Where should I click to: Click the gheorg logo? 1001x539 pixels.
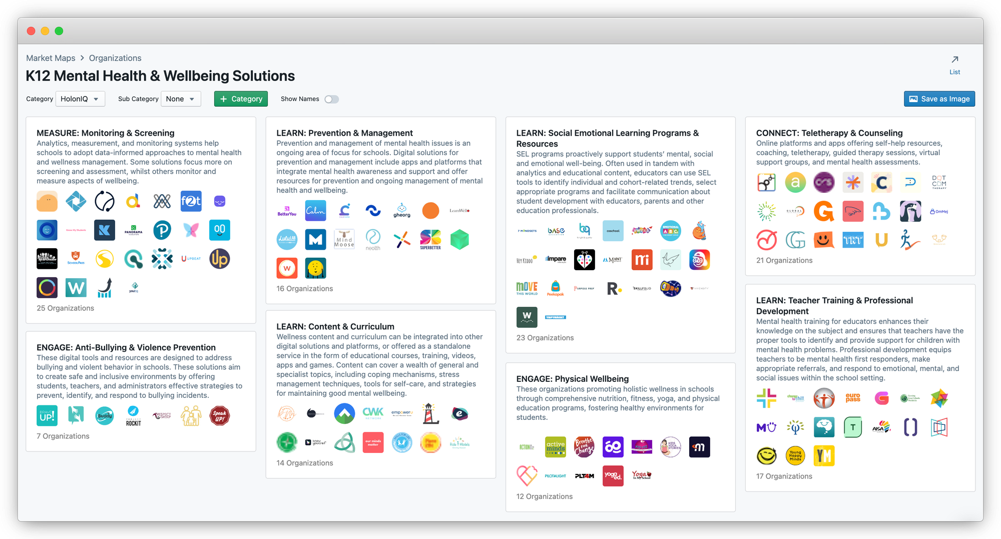(x=402, y=211)
